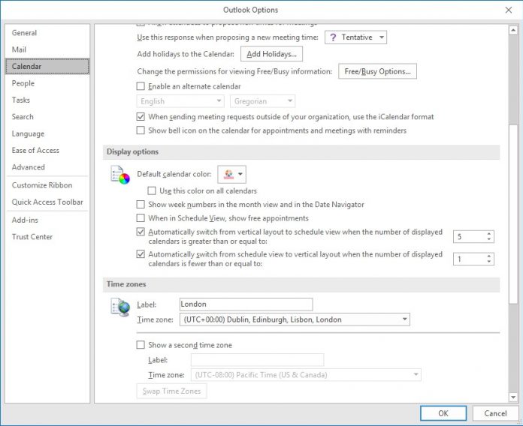This screenshot has width=523, height=426.
Task: Open the Advanced options category
Action: coord(47,167)
